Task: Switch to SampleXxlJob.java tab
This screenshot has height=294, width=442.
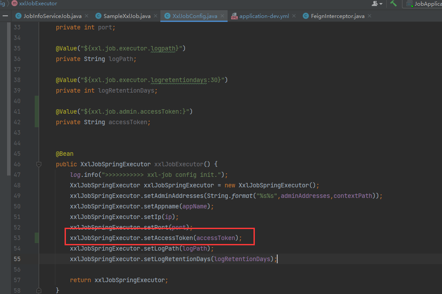Action: click(127, 16)
